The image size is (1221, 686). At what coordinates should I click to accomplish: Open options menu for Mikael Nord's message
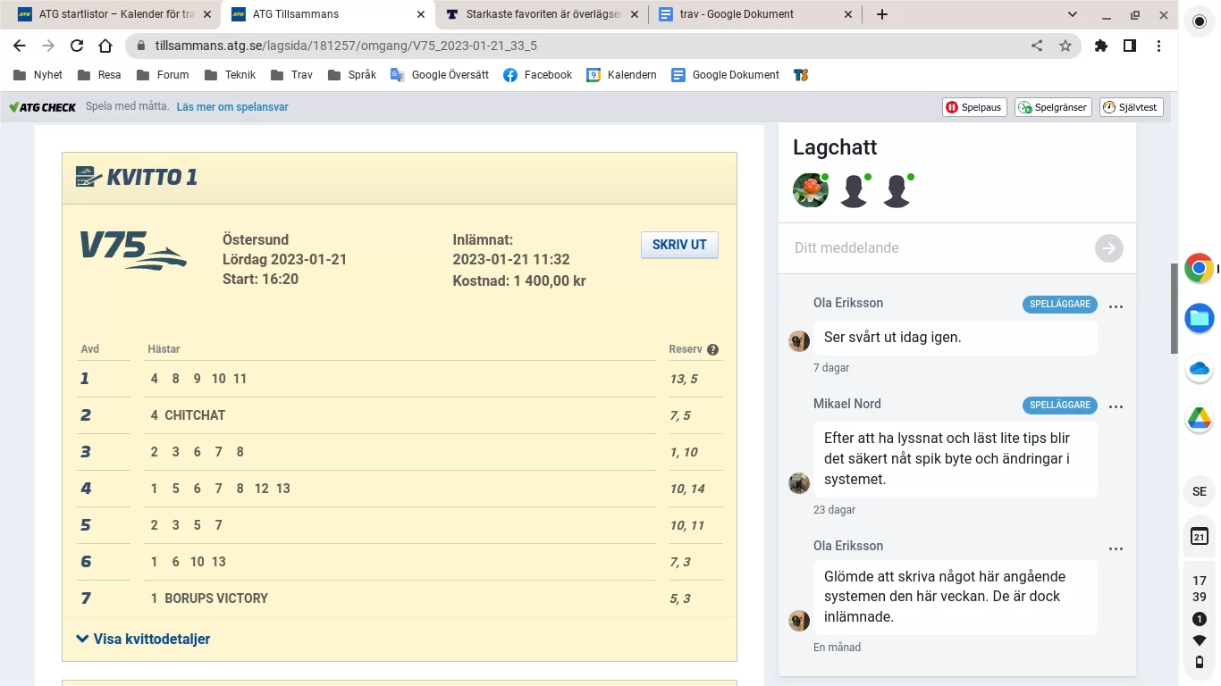[x=1116, y=407]
